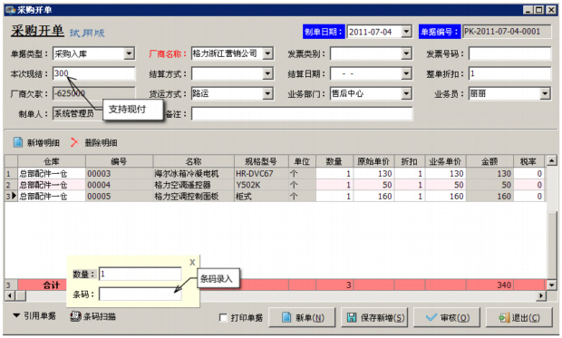Viewport: 562px width, 338px height.
Task: Close the barcode entry popup with X
Action: point(192,263)
